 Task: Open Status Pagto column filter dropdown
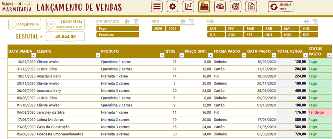(329, 56)
